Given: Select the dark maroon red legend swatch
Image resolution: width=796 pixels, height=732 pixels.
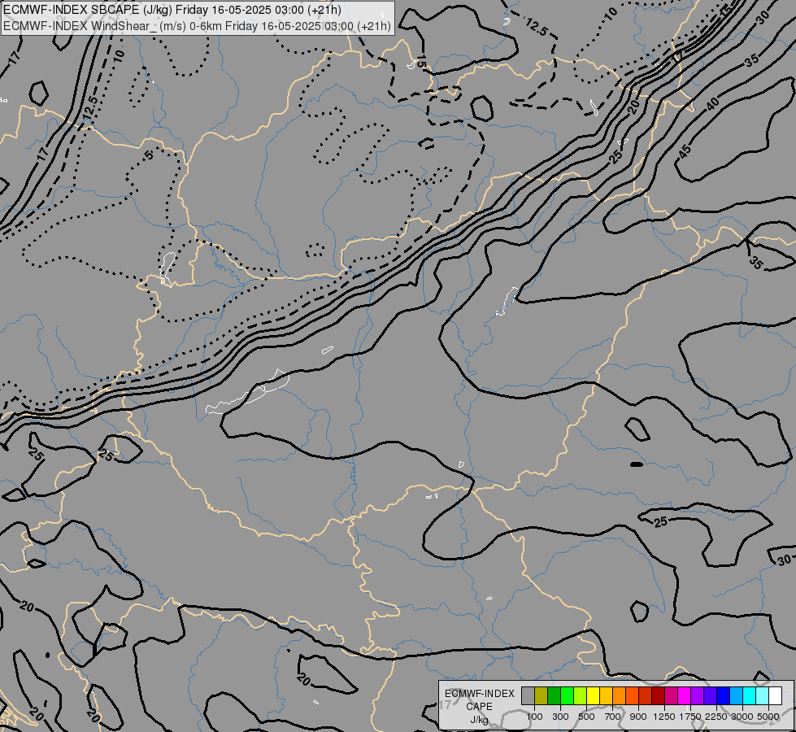Looking at the screenshot, I should click(x=658, y=696).
